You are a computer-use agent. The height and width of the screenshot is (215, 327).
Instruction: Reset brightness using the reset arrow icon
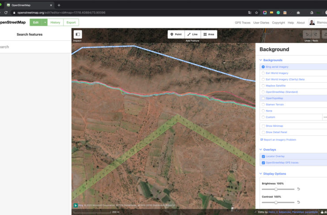click(x=298, y=189)
